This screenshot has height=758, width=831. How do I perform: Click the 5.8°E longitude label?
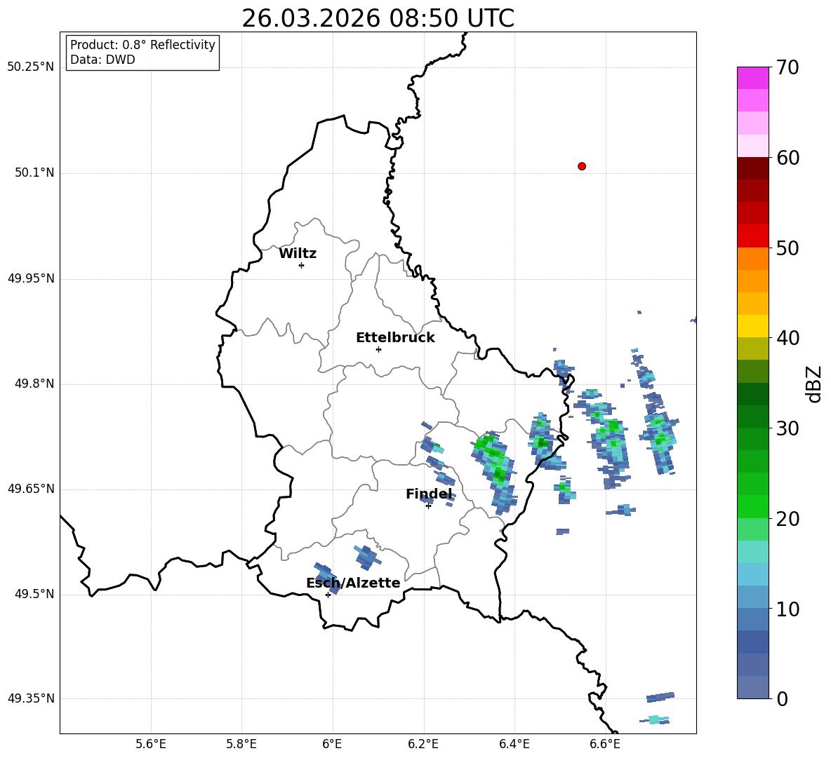click(241, 744)
